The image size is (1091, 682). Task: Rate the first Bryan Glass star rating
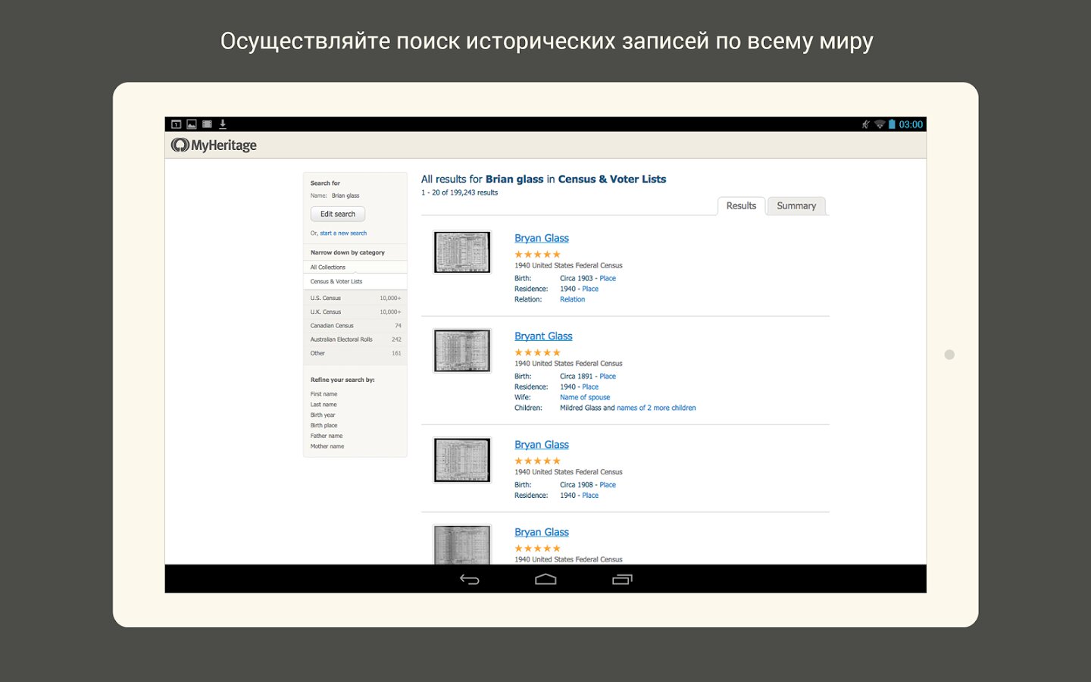pos(537,255)
